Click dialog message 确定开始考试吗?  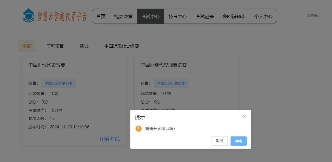tap(160, 129)
